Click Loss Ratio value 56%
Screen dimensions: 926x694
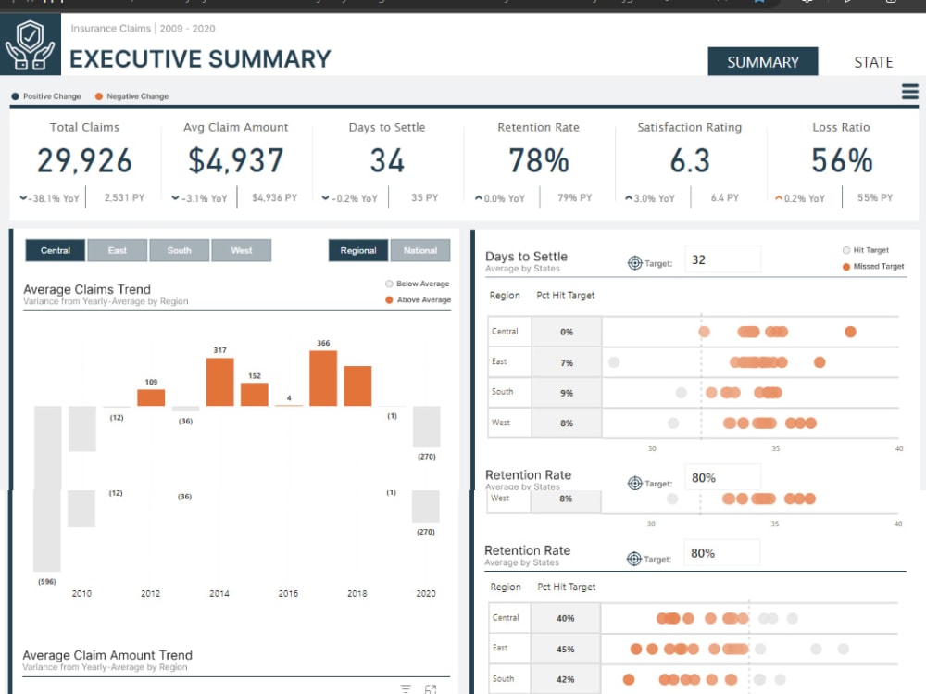tap(842, 161)
